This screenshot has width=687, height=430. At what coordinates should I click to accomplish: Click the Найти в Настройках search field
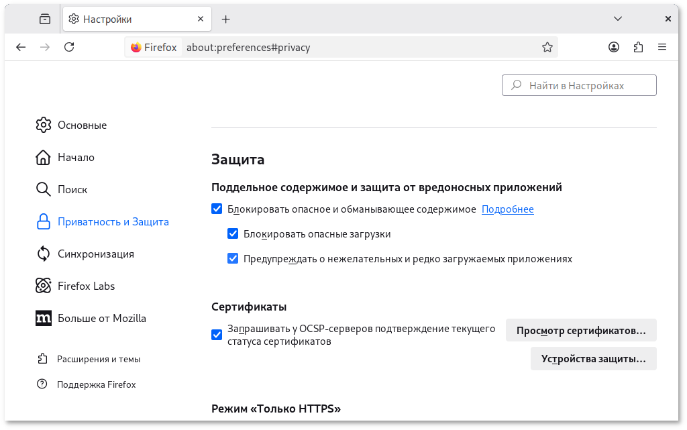(578, 85)
